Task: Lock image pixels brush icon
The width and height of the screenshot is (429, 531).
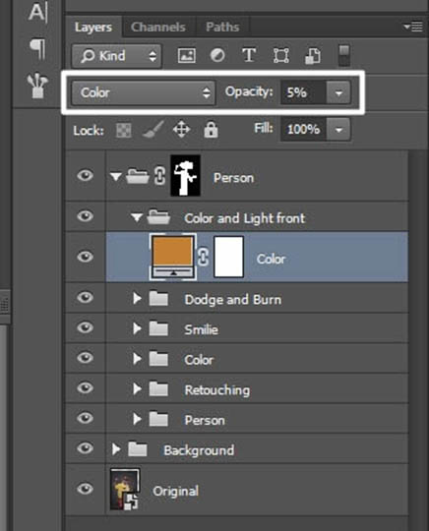Action: [153, 130]
